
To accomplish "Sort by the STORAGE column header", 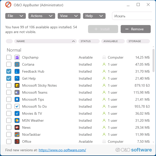I will [138, 41].
